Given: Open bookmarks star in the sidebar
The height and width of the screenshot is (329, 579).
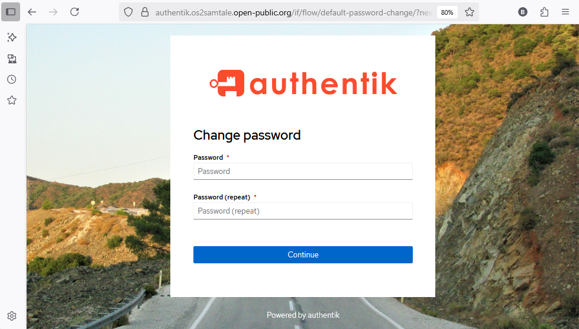Looking at the screenshot, I should (x=12, y=100).
